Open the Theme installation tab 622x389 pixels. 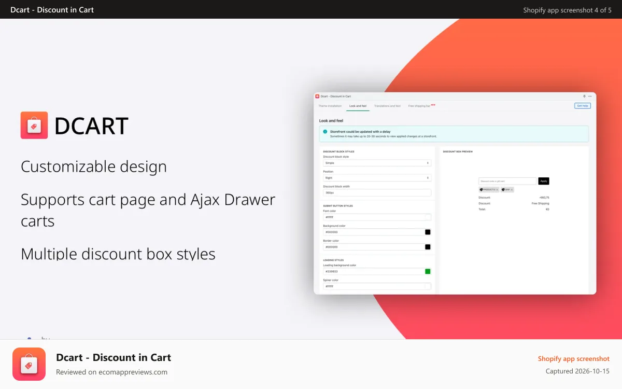[x=330, y=106]
